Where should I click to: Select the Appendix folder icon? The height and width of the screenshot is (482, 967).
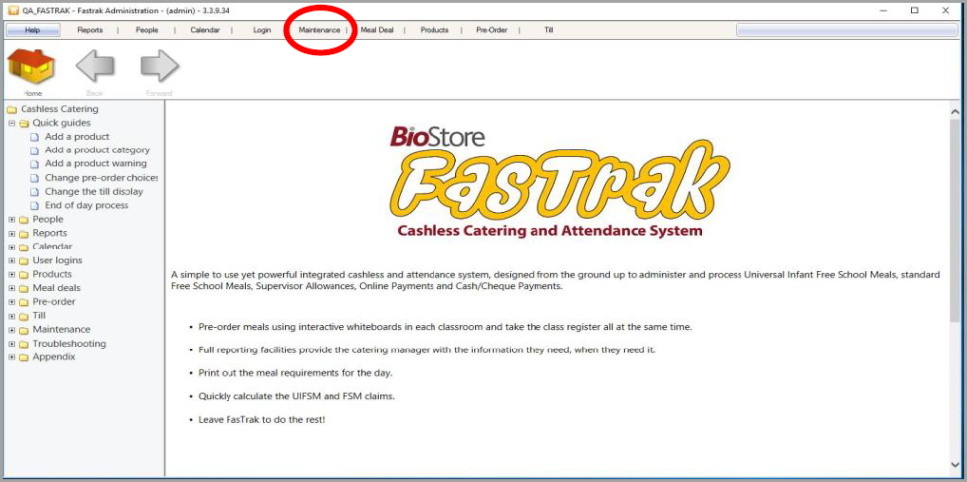pyautogui.click(x=24, y=357)
